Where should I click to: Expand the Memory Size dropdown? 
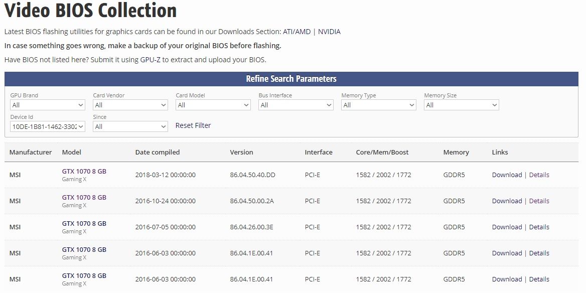point(461,105)
